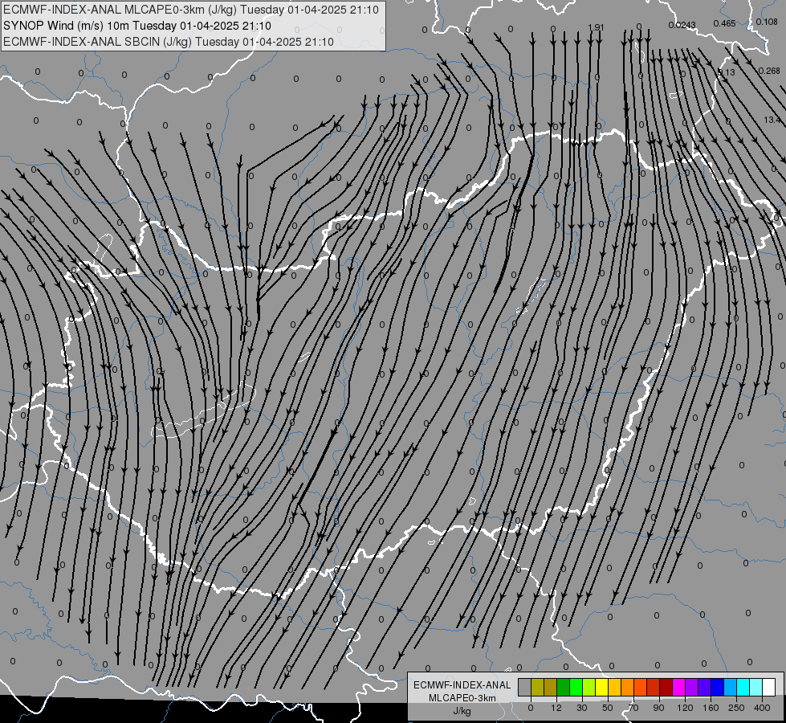This screenshot has width=786, height=723.
Task: Click the ECMWF-INDEX-ANAL MLCAPE0-3km title line
Action: point(191,10)
